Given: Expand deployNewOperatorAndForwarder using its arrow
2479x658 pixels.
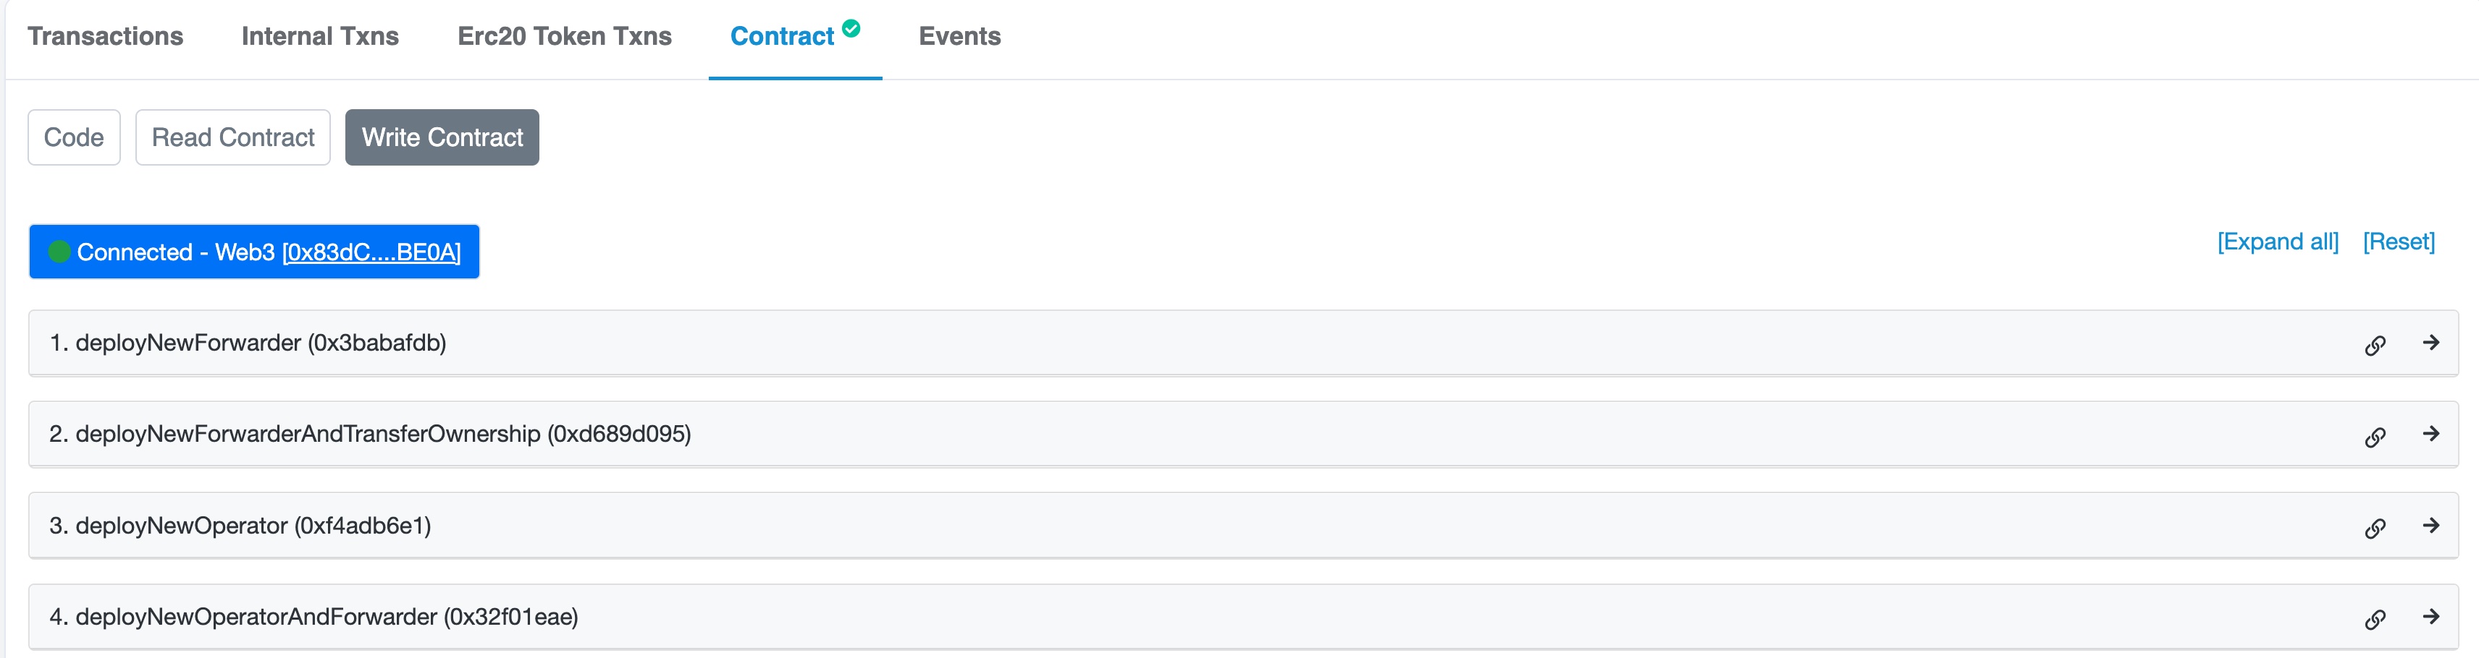Looking at the screenshot, I should point(2431,617).
